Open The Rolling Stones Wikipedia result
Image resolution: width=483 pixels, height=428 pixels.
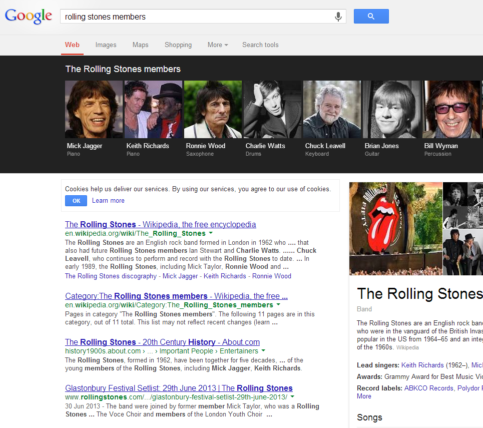coord(161,224)
